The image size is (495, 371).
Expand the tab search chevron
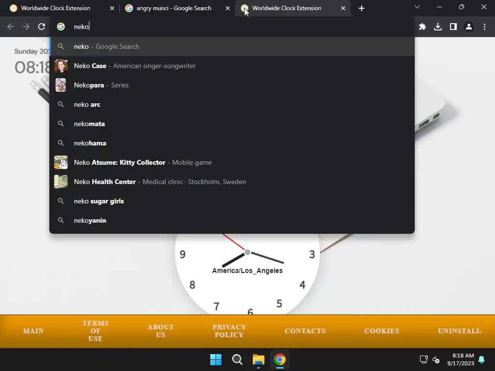[x=417, y=7]
